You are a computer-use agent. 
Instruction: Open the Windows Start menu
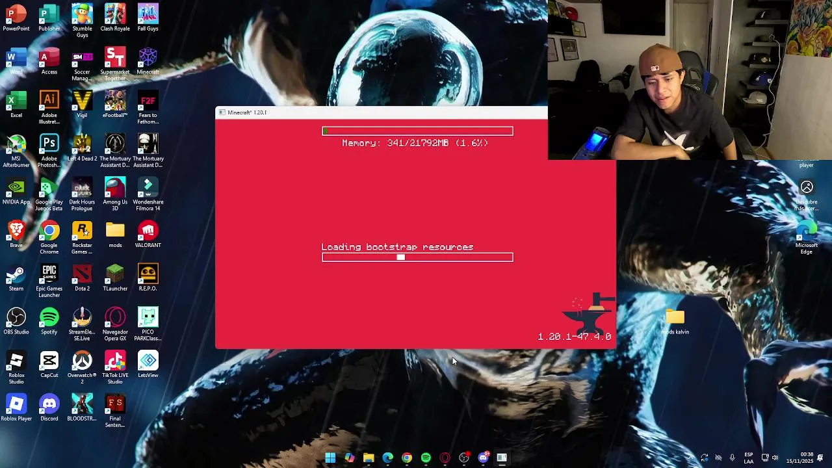pyautogui.click(x=330, y=458)
